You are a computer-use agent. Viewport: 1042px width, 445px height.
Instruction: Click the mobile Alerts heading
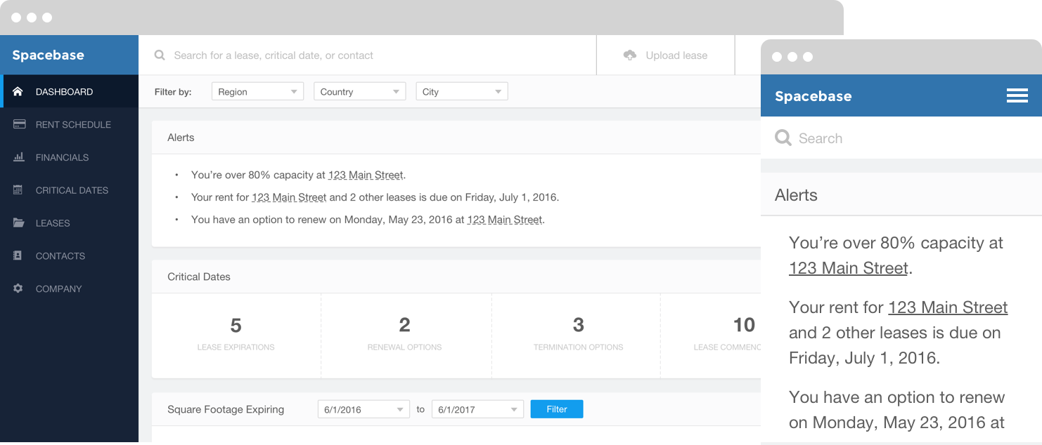[796, 194]
